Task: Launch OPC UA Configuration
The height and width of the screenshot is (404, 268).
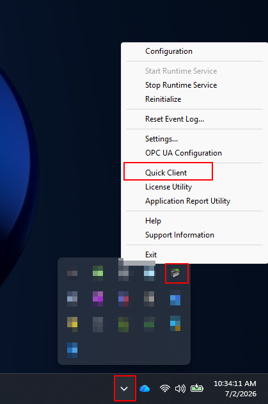Action: [x=184, y=153]
